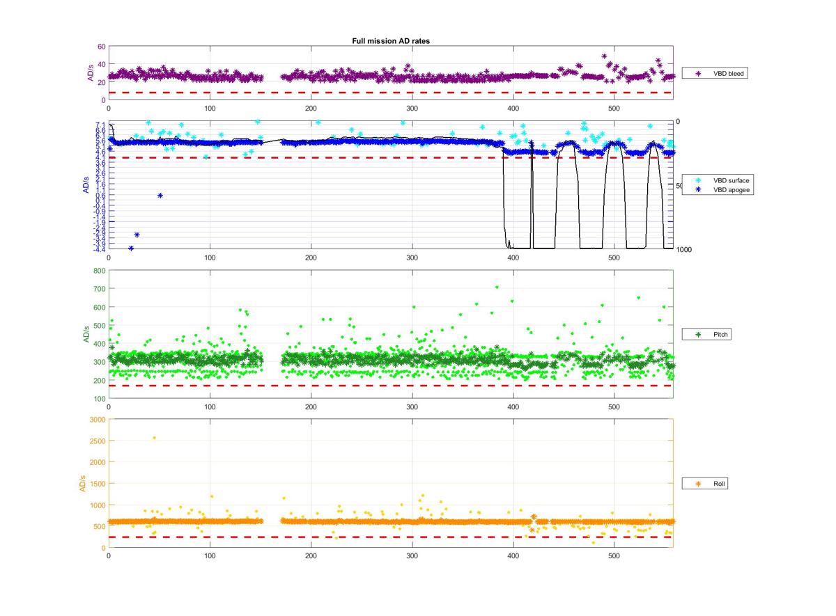The width and height of the screenshot is (836, 616).
Task: Click the 2500 tick label on Roll axis
Action: pyautogui.click(x=97, y=441)
